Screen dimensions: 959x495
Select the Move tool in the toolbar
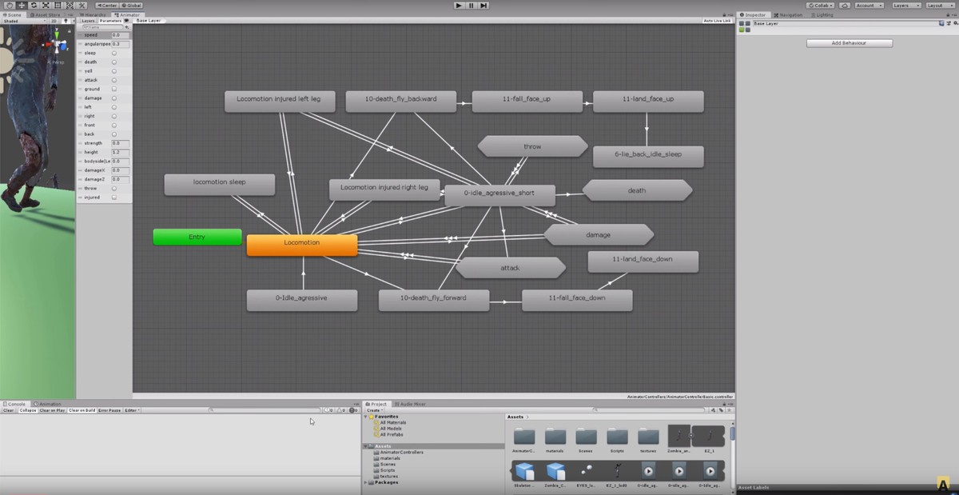click(x=20, y=5)
